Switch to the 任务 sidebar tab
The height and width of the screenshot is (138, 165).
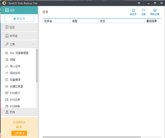pyautogui.click(x=19, y=10)
